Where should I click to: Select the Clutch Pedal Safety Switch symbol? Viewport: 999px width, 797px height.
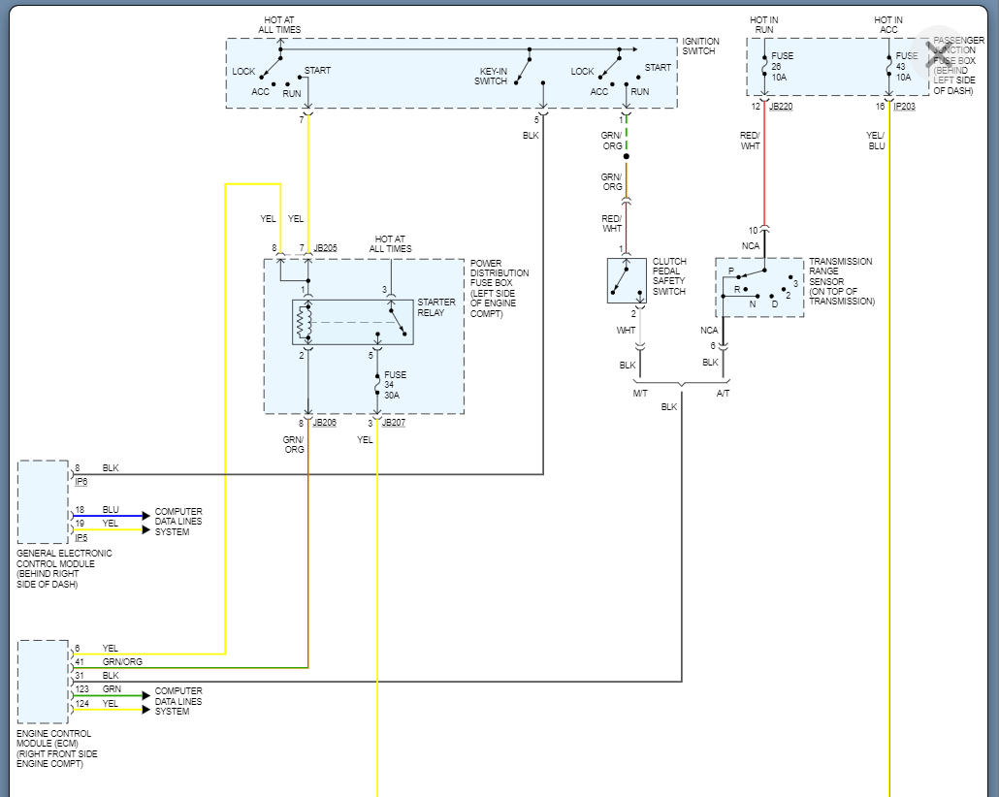pyautogui.click(x=627, y=280)
